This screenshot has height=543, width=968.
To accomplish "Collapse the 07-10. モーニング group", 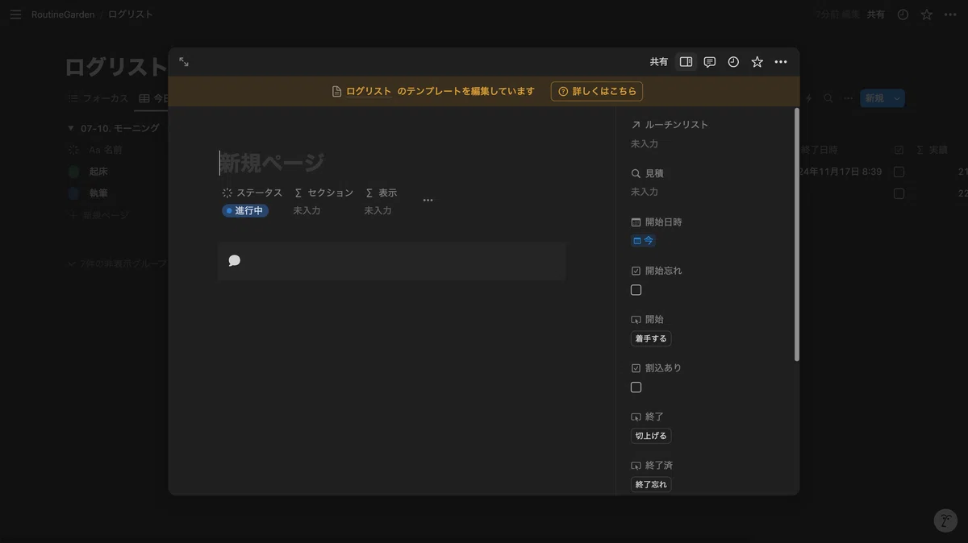I will tap(71, 128).
